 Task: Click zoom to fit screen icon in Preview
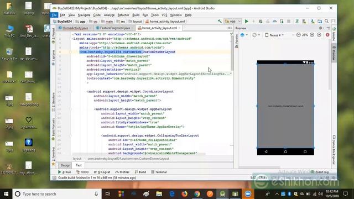pyautogui.click(x=319, y=35)
